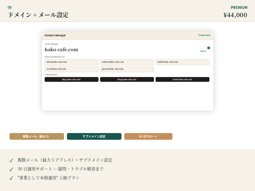255x191 pixels.
Task: Click the 30日サポート tag
Action: click(148, 137)
